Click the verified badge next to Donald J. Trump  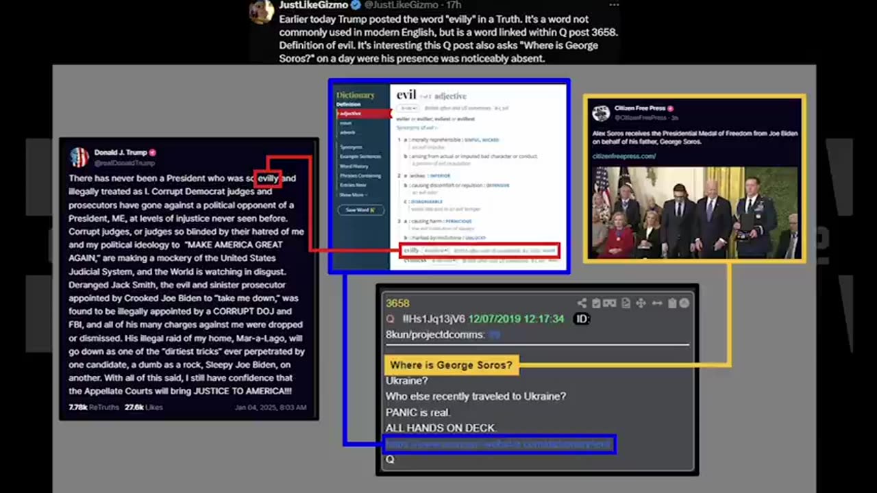coord(153,152)
